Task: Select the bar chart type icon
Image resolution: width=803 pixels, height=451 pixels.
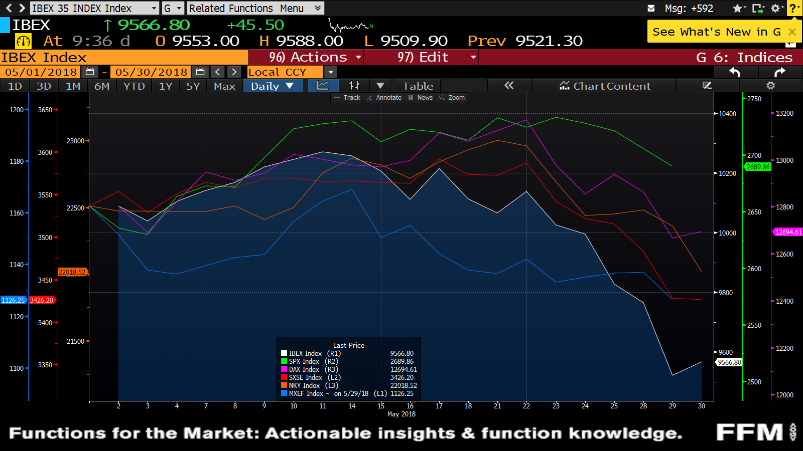Action: 354,86
